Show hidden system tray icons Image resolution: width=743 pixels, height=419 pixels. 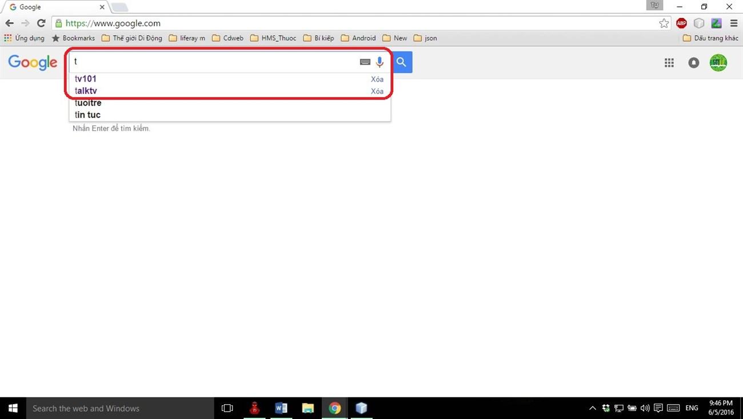(592, 408)
